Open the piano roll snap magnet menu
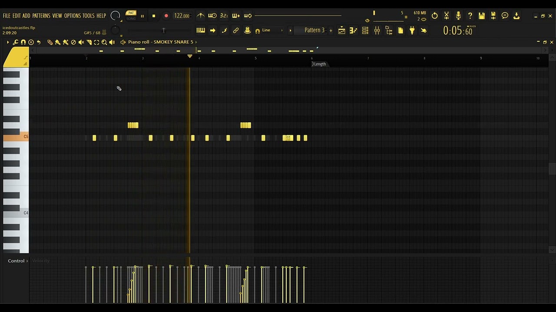556x312 pixels. [23, 42]
